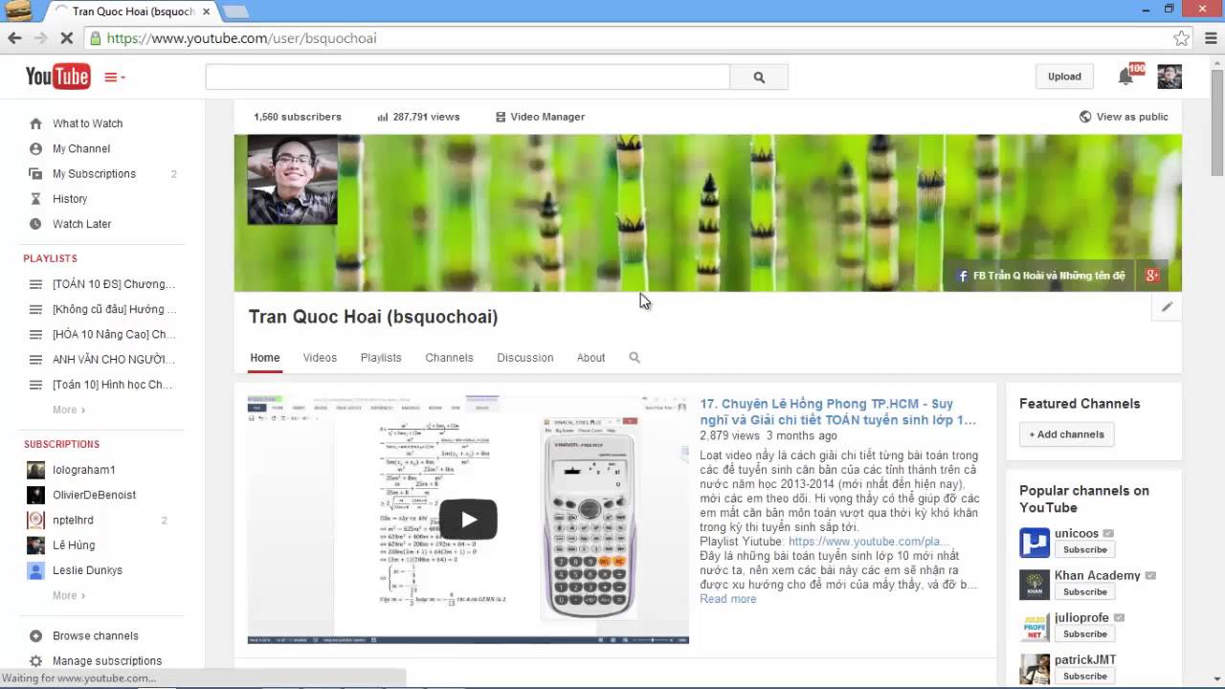Open the Chrome menu

point(1210,38)
